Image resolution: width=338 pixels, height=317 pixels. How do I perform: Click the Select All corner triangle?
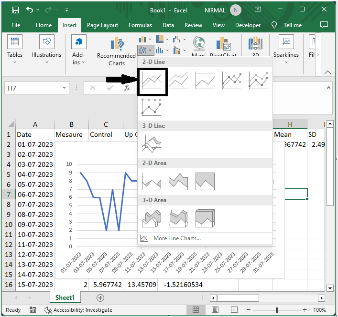(x=10, y=124)
